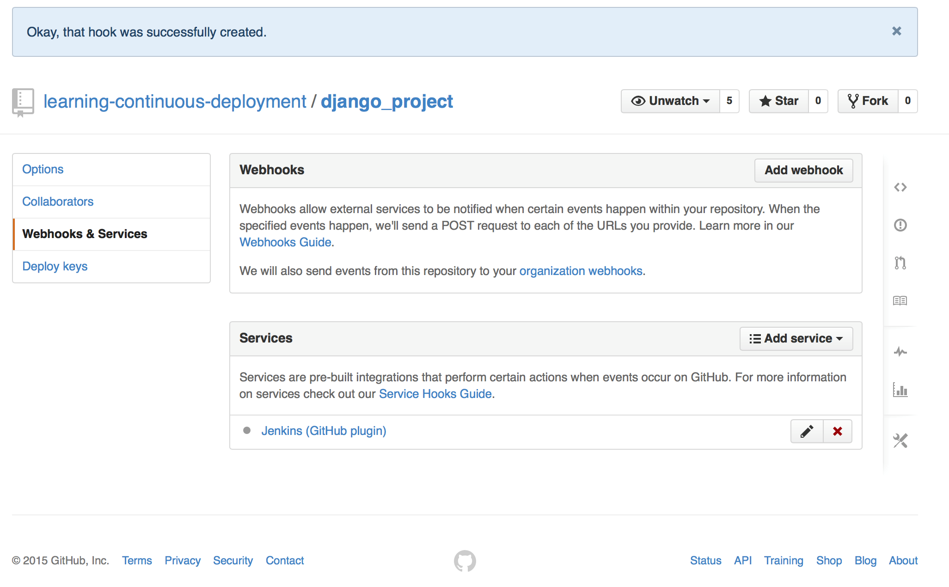Select Options in settings menu
949x587 pixels.
click(111, 170)
